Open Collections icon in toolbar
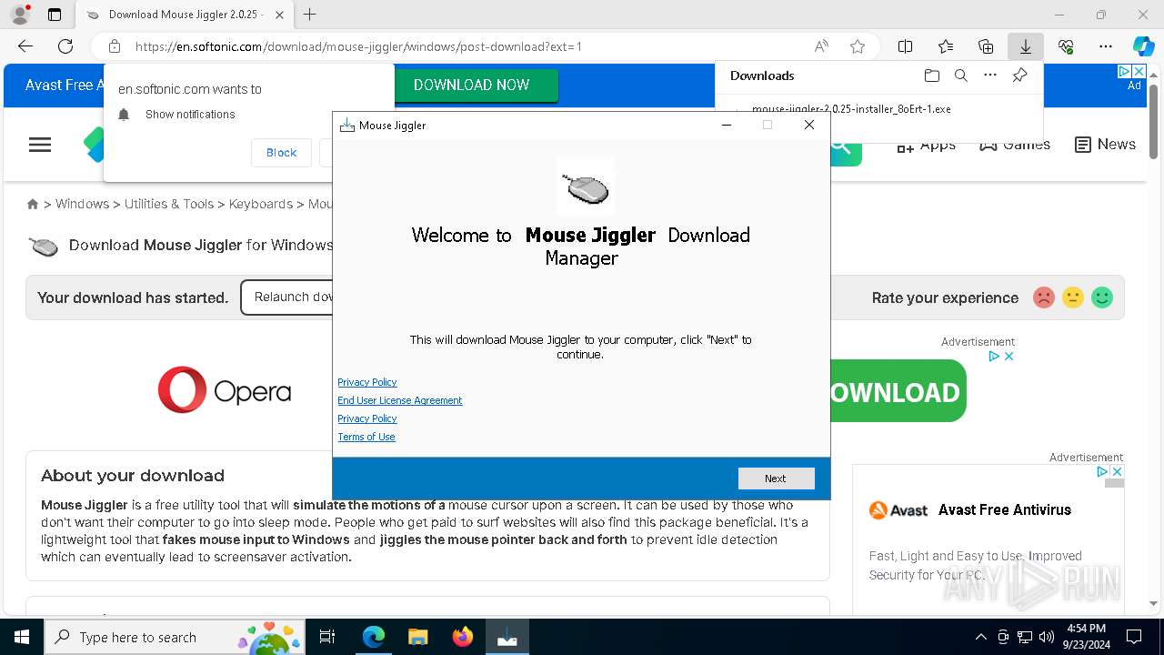The height and width of the screenshot is (655, 1164). pyautogui.click(x=986, y=46)
